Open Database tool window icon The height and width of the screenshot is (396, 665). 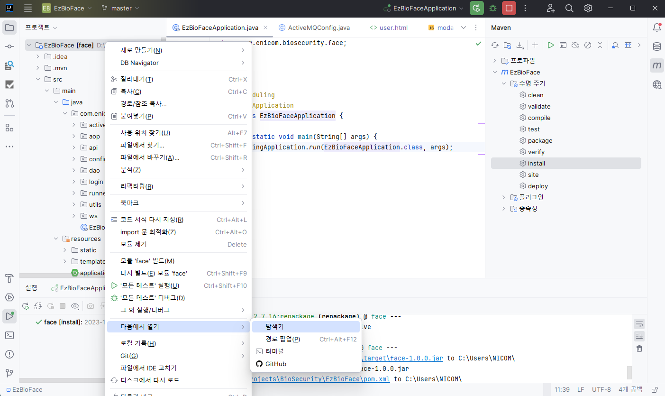tap(656, 46)
